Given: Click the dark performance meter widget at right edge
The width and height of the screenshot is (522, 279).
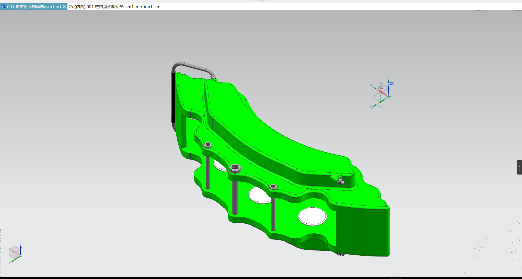Looking at the screenshot, I should (x=519, y=167).
